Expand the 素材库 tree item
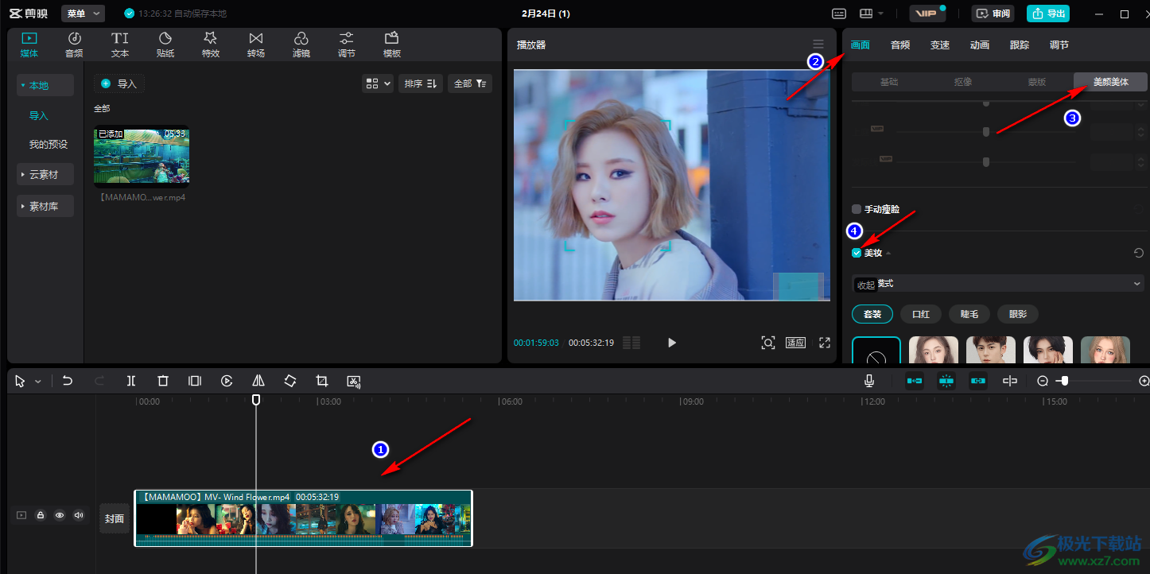The height and width of the screenshot is (574, 1150). pos(45,206)
